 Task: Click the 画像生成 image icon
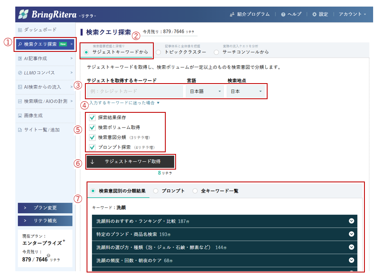[20, 116]
